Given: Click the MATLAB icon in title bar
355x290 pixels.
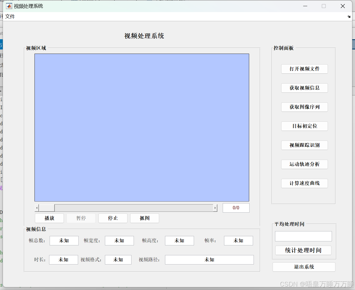Looking at the screenshot, I should pos(9,6).
